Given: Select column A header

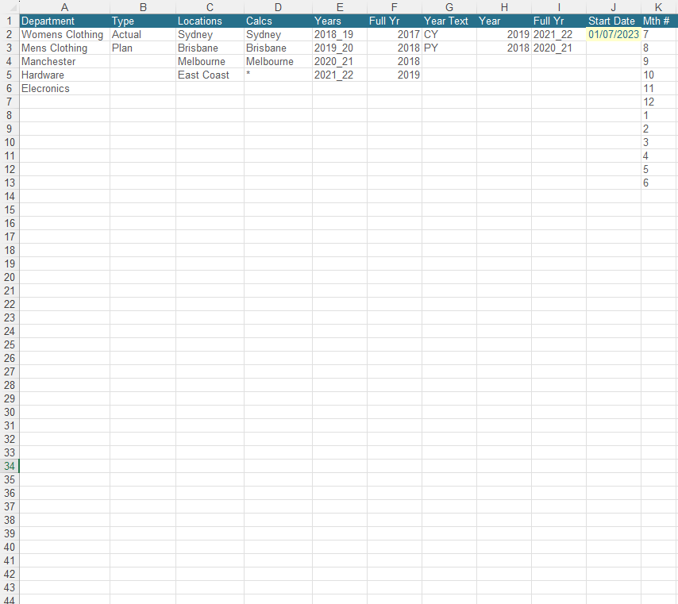Looking at the screenshot, I should (64, 7).
